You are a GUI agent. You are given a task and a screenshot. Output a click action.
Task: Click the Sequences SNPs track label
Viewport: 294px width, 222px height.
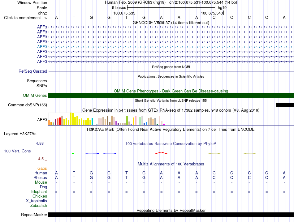37,83
